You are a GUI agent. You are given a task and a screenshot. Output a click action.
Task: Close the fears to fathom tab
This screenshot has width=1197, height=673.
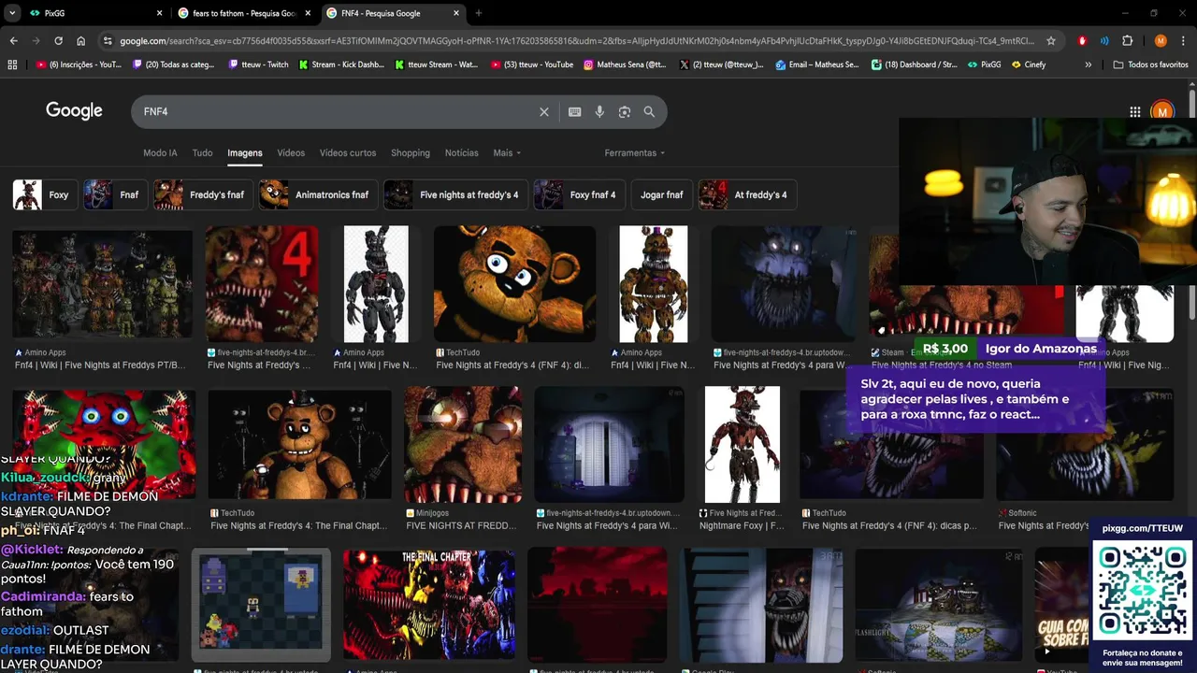tap(308, 13)
